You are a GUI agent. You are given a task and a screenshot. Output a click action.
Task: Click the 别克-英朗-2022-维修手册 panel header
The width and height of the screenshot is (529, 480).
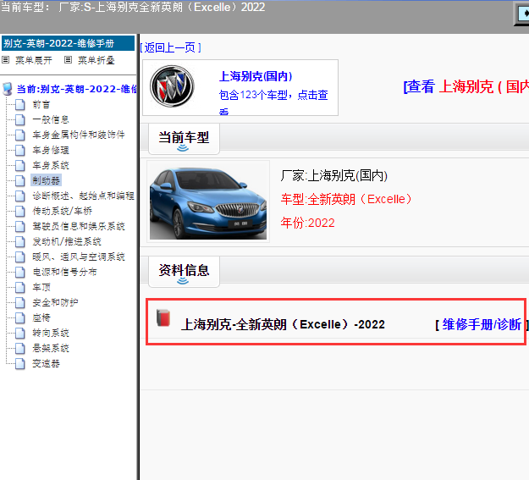[69, 43]
